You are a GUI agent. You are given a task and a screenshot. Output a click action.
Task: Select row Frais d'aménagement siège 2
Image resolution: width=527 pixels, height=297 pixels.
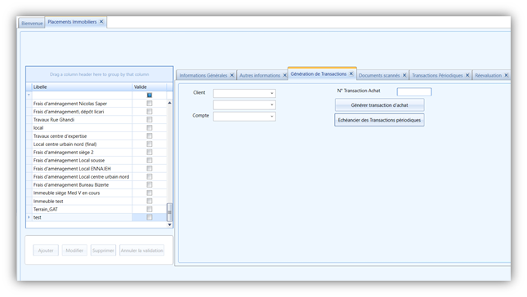(96, 152)
